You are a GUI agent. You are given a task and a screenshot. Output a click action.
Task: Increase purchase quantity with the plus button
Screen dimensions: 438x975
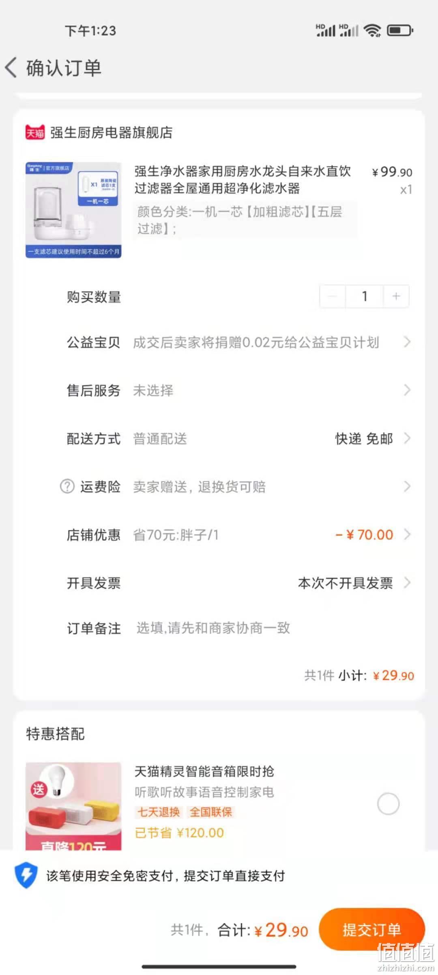[x=396, y=297]
